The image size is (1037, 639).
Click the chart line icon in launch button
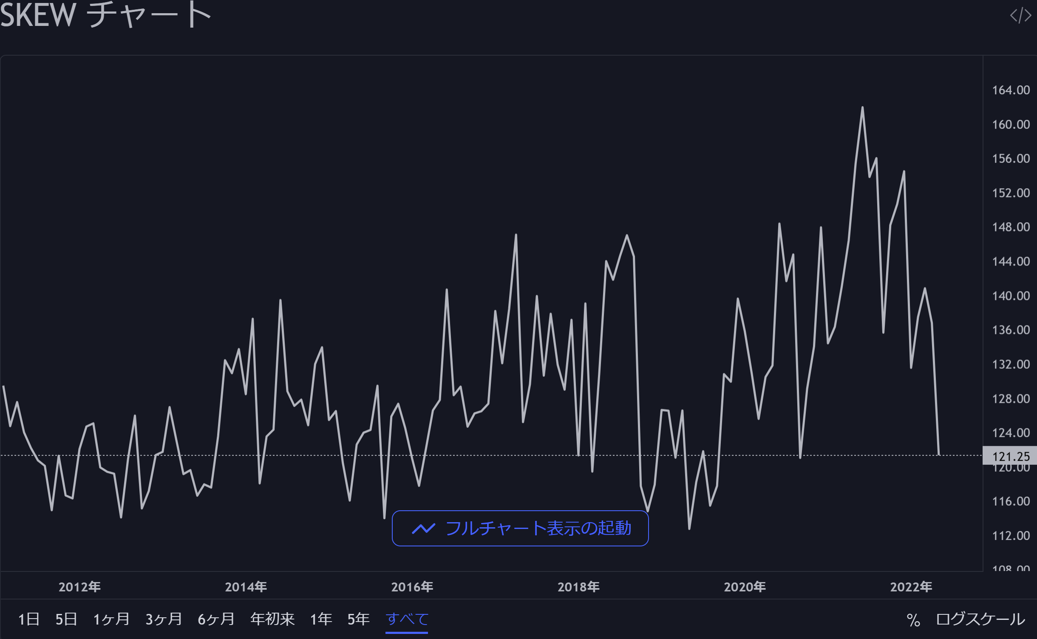pos(423,529)
